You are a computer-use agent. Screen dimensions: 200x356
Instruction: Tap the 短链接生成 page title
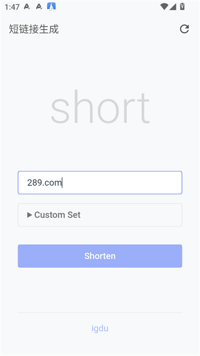pos(34,29)
